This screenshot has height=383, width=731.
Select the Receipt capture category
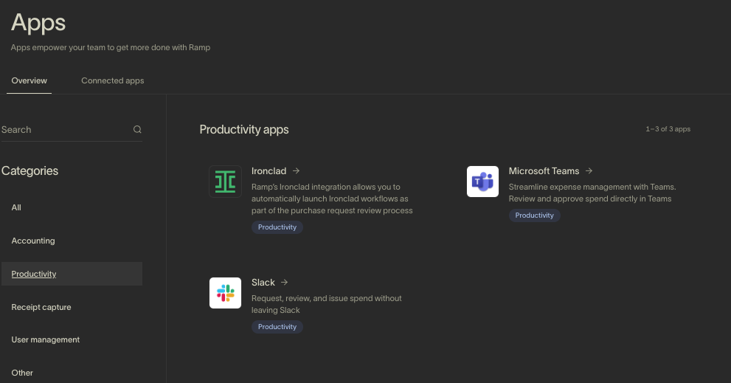click(x=72, y=307)
